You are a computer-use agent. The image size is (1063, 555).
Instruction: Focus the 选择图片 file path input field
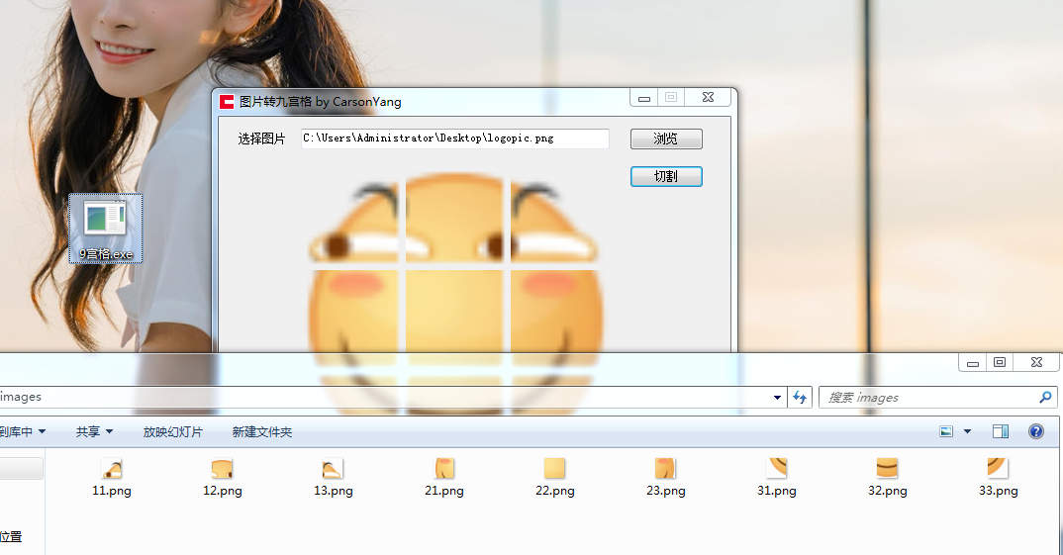[x=455, y=139]
